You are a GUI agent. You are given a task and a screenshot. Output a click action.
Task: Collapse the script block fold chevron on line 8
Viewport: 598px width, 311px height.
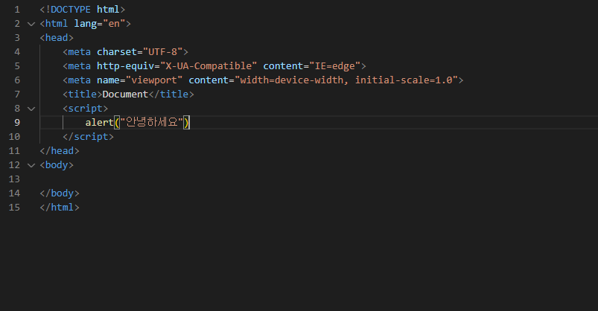31,109
